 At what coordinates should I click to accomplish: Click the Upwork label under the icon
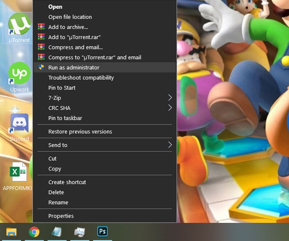(x=20, y=89)
